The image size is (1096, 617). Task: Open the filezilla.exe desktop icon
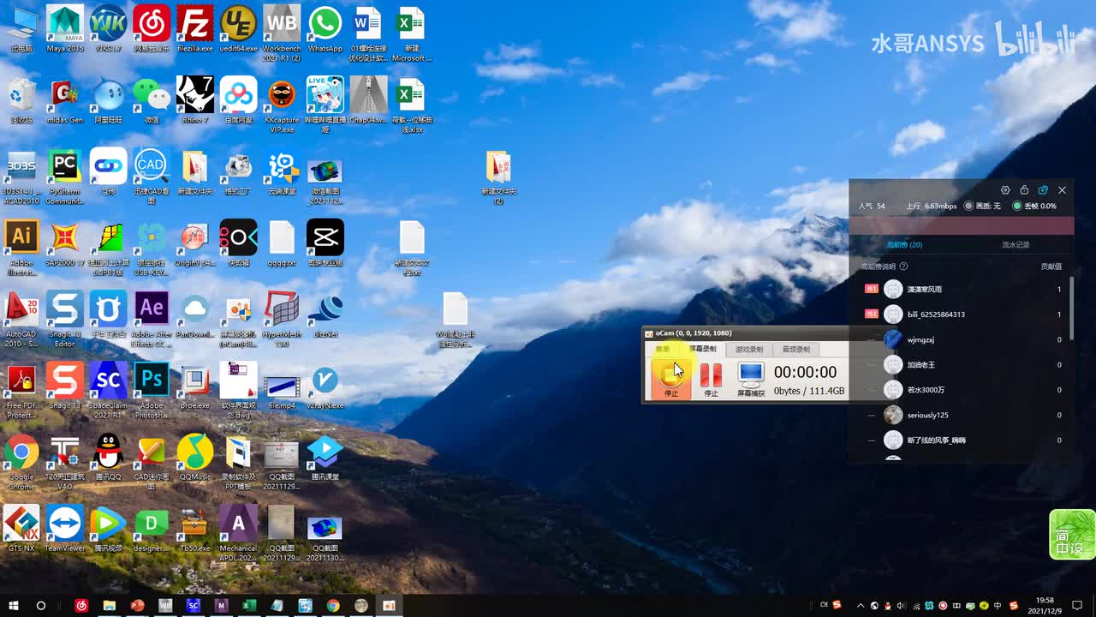195,31
